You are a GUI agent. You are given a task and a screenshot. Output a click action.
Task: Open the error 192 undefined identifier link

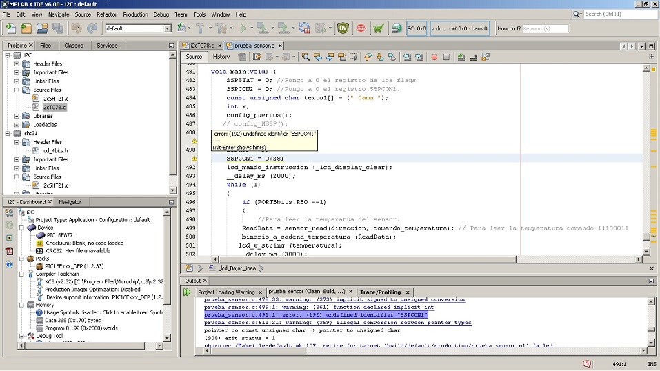316,315
